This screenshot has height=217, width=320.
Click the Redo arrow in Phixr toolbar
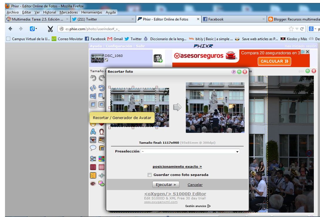(x=101, y=78)
